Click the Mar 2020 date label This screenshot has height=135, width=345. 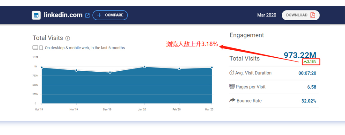(267, 15)
